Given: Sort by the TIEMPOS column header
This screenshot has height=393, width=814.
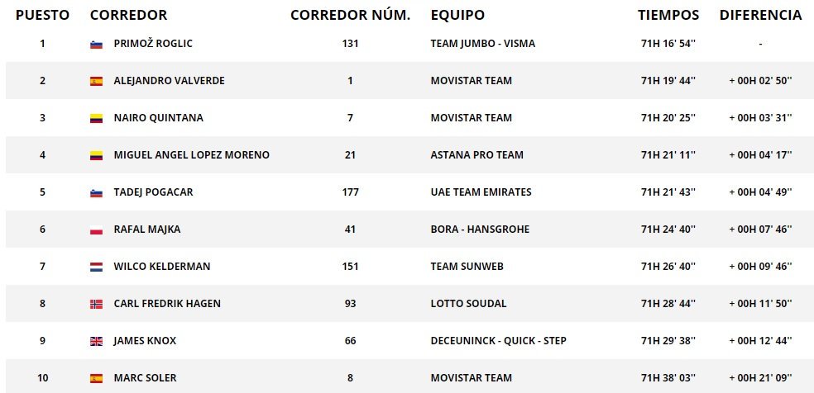Looking at the screenshot, I should coord(668,15).
